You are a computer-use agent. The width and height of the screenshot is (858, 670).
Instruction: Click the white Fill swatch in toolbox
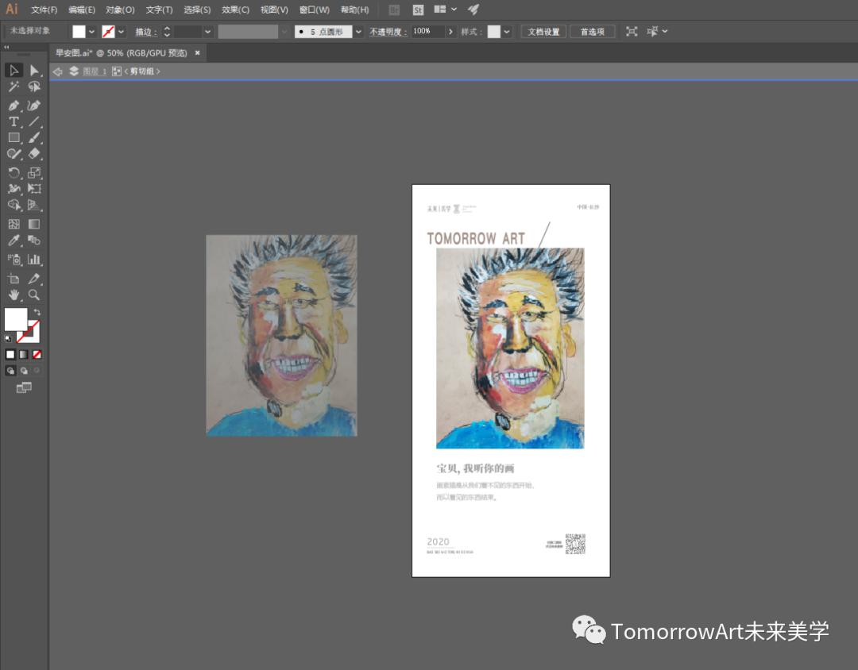[x=16, y=319]
